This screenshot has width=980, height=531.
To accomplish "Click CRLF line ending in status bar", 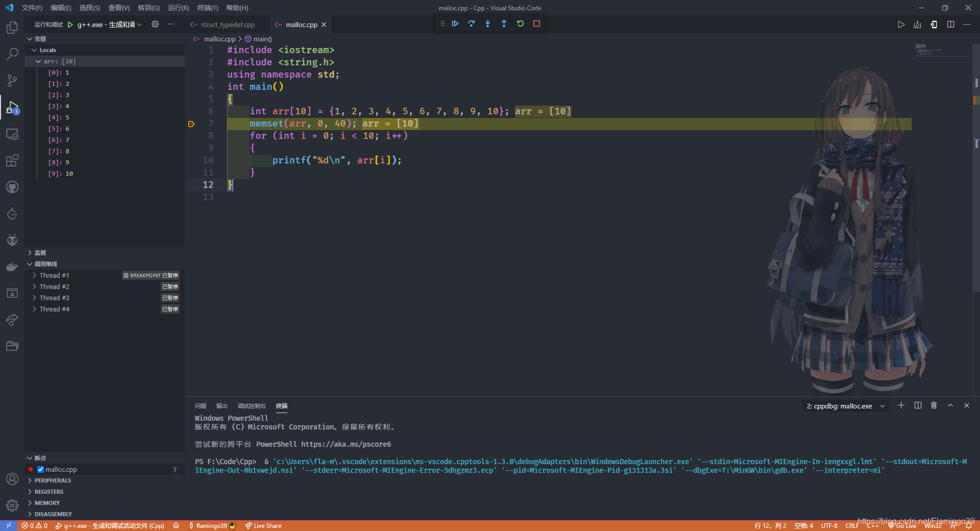I will pyautogui.click(x=852, y=525).
